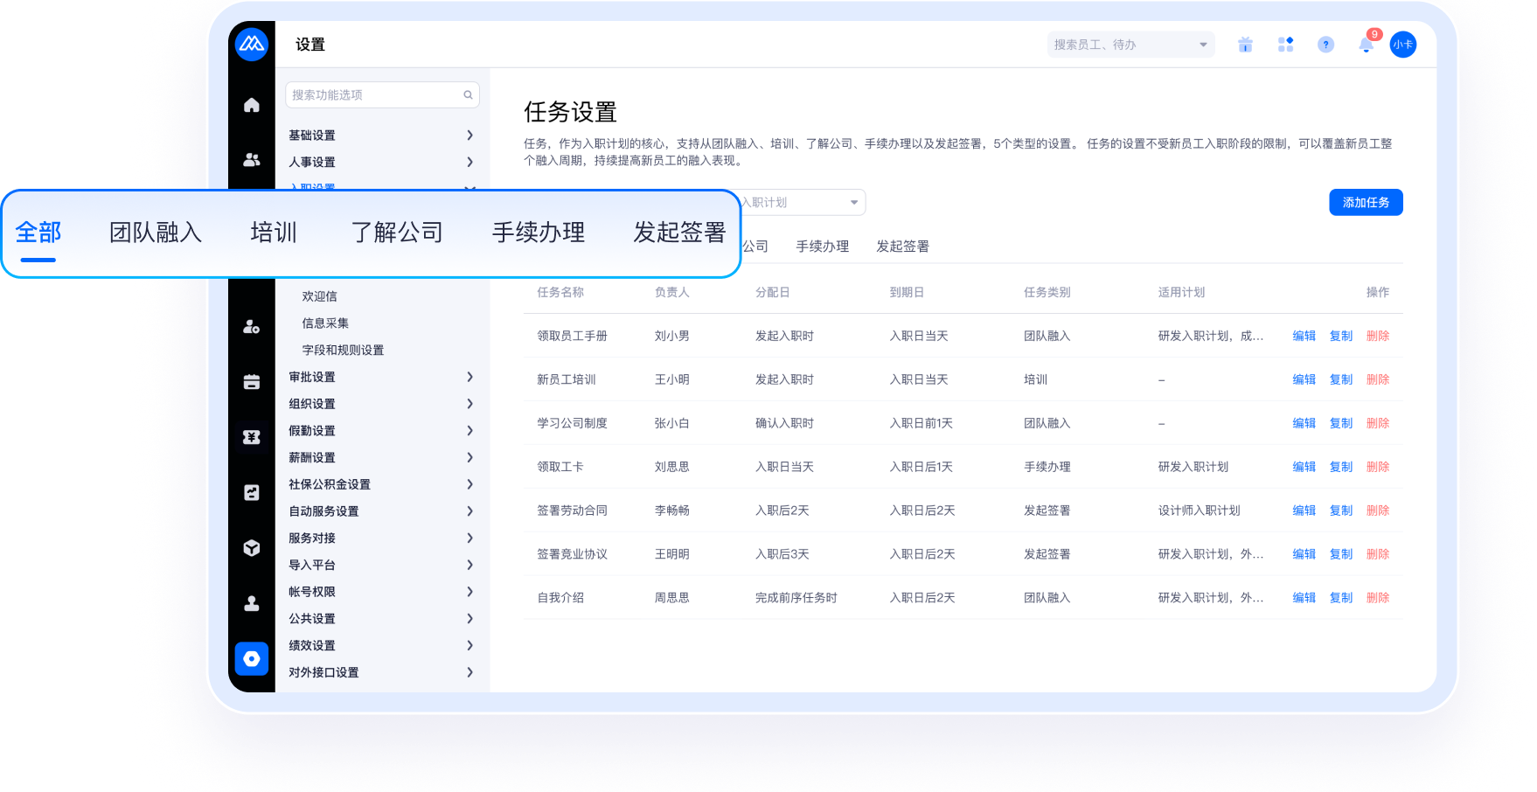Open 字段和规则设置 in settings menu
The width and height of the screenshot is (1537, 792).
[x=343, y=350]
